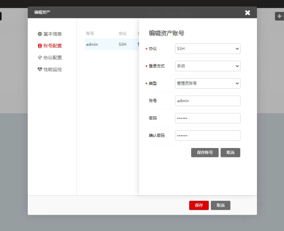Viewport: 284px width, 231px height.
Task: Click the gear icon beside 基本信息
Action: 40,34
